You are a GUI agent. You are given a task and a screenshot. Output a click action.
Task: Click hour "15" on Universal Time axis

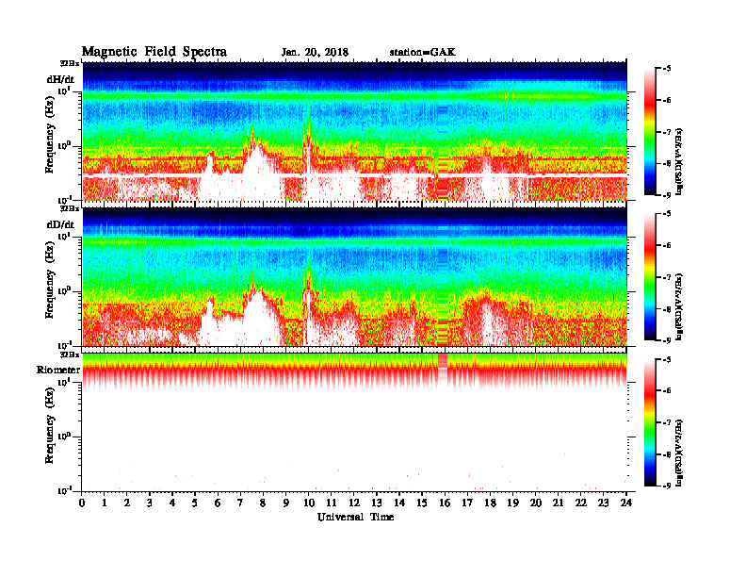[423, 503]
